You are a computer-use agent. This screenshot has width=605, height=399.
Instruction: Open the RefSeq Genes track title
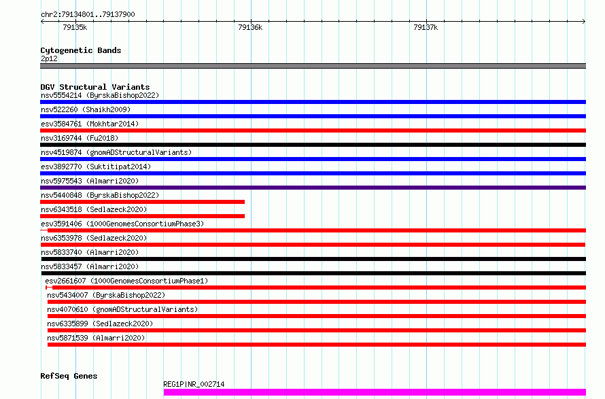(x=69, y=377)
